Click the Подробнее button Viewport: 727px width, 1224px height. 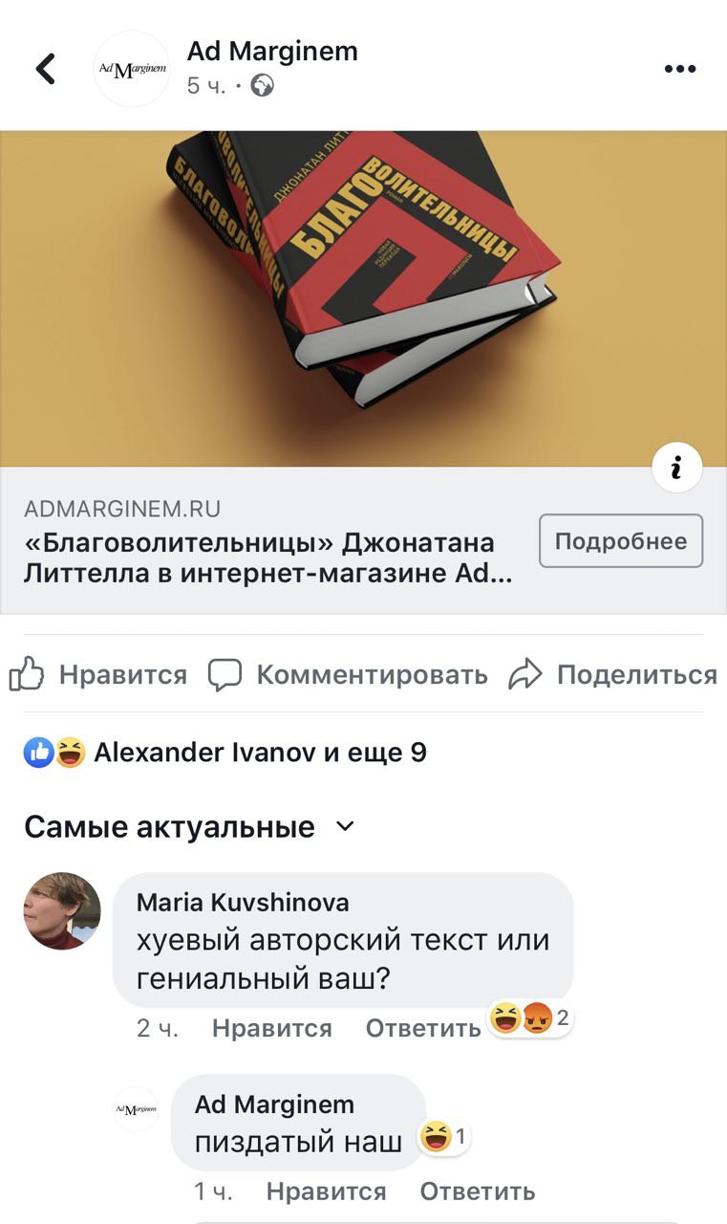621,541
